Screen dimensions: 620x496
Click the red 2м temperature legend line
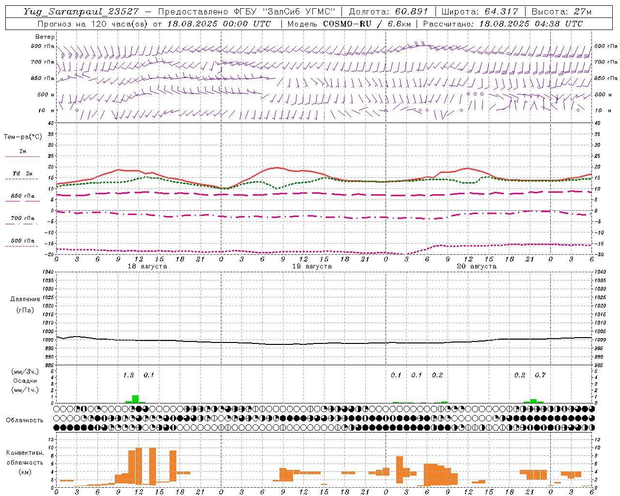click(x=22, y=156)
